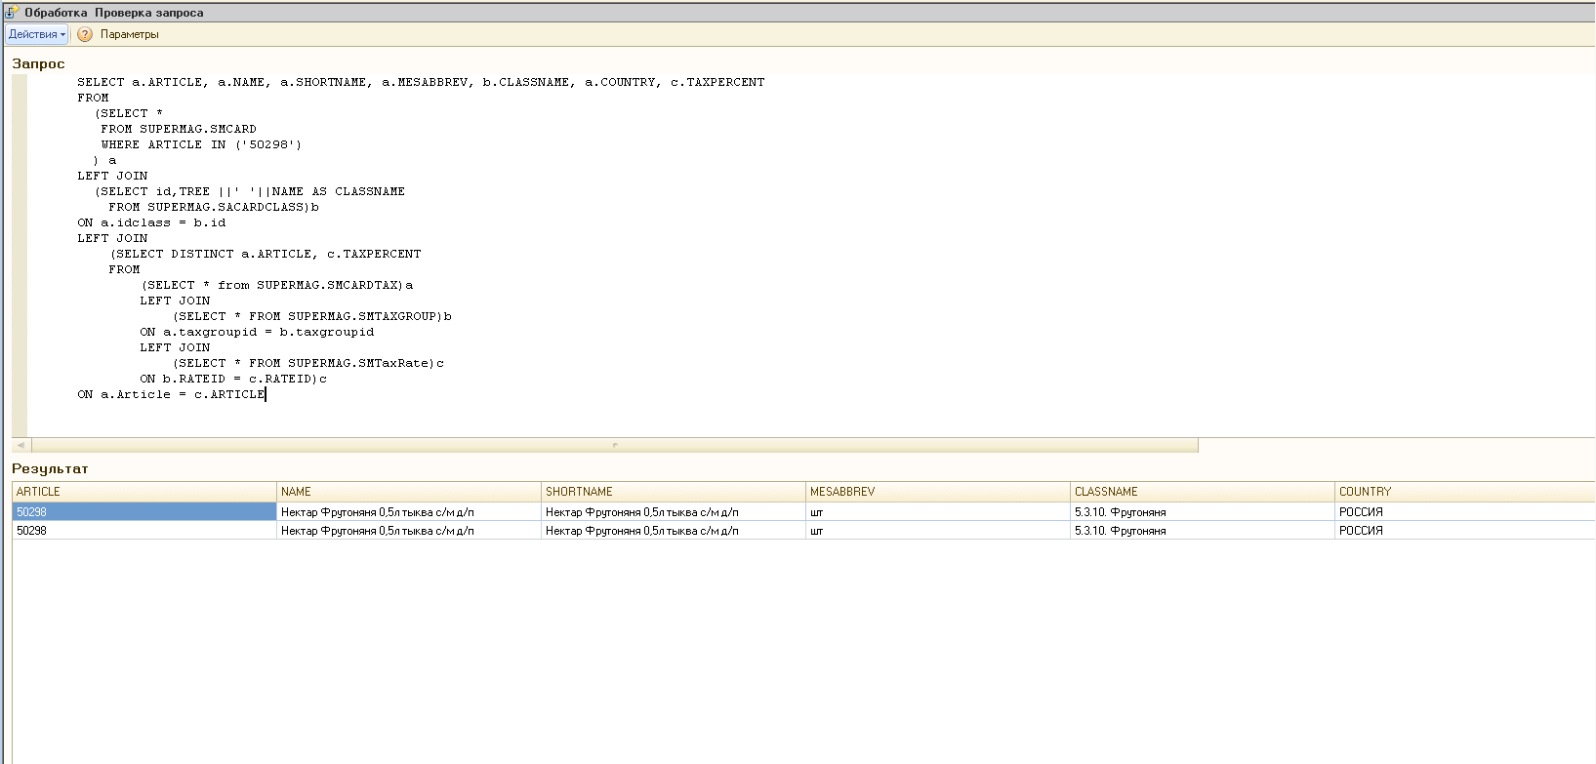1596x764 pixels.
Task: Open Параметры in the toolbar
Action: [129, 34]
